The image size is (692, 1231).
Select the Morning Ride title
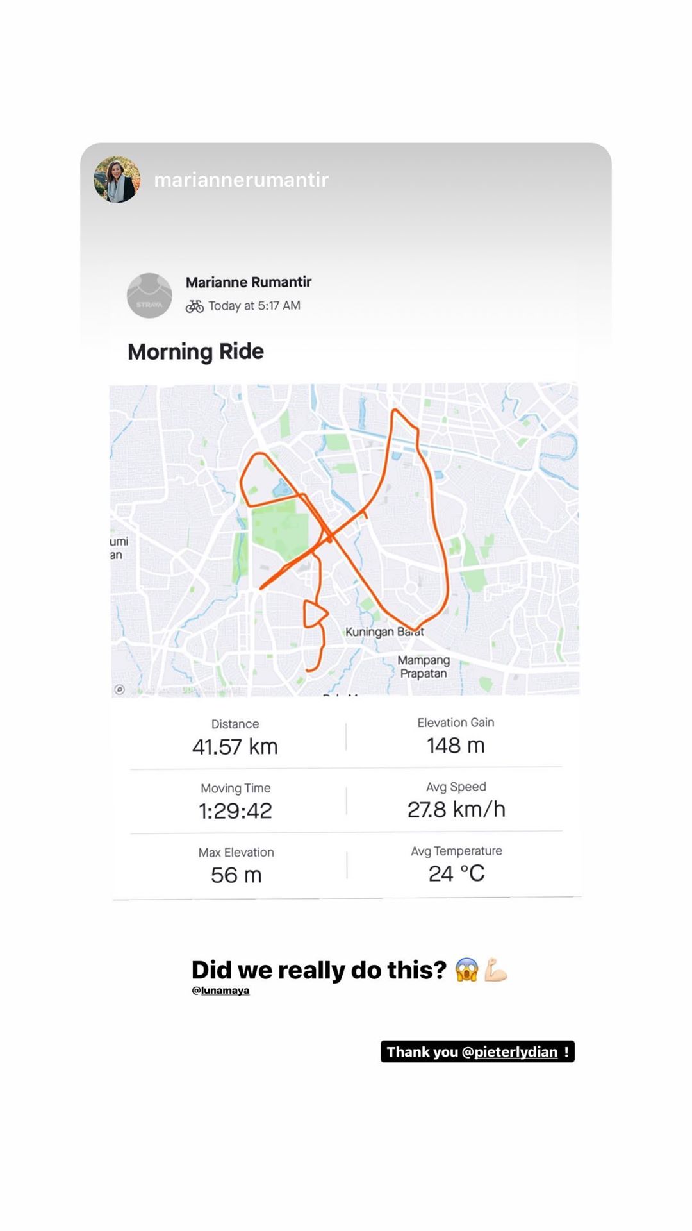click(195, 351)
